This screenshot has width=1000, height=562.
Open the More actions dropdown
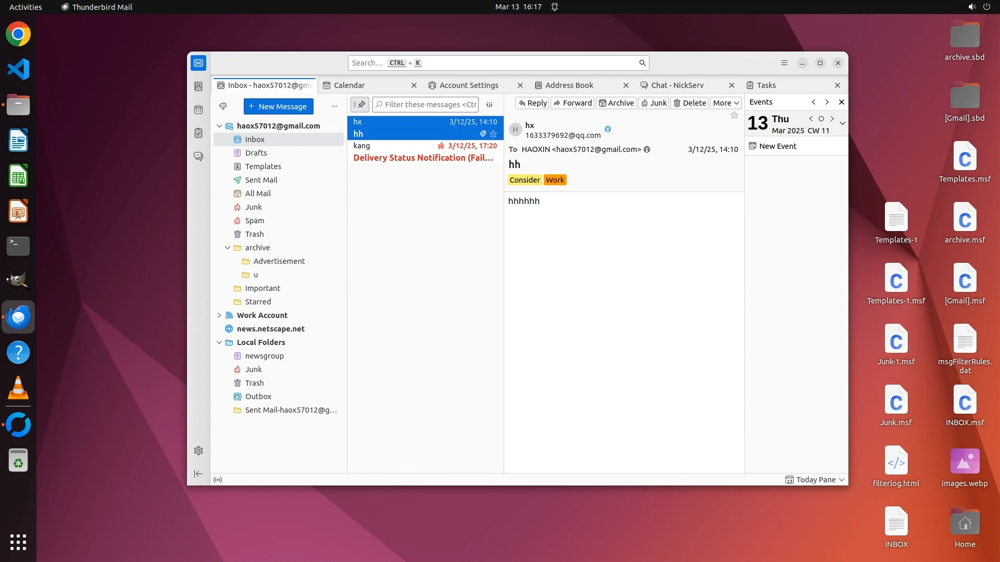point(726,103)
